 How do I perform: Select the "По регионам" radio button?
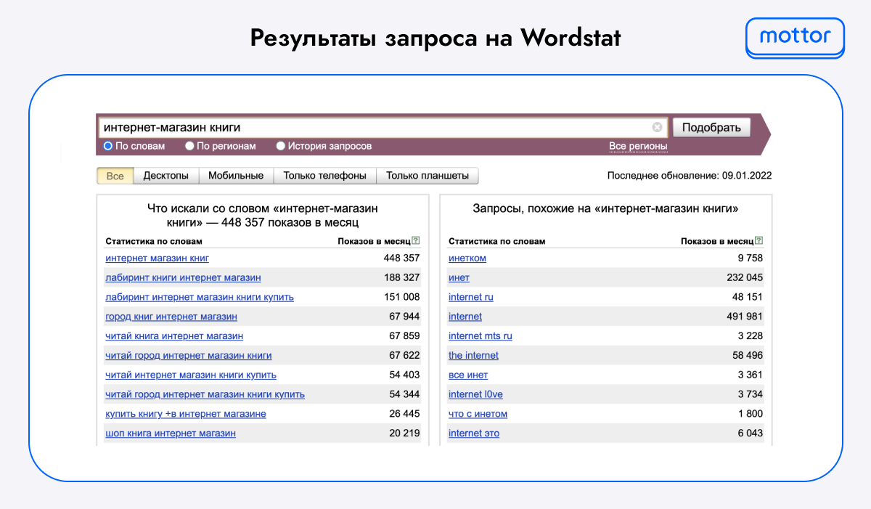point(189,146)
